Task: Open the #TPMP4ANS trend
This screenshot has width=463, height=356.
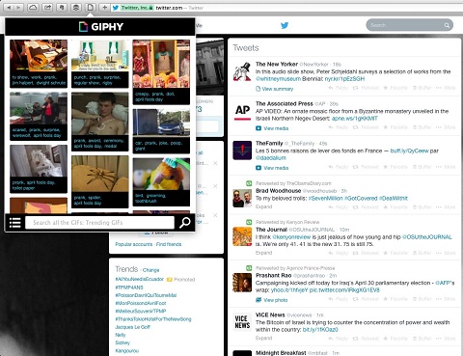Action: coord(129,288)
